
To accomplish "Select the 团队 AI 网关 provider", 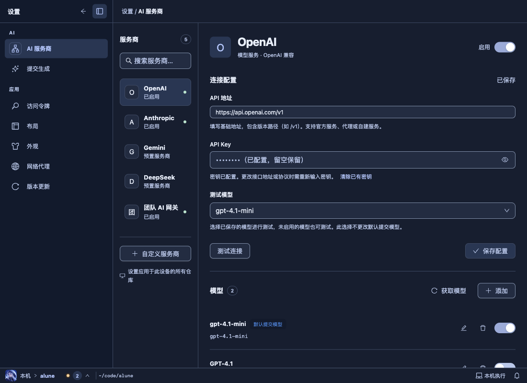I will (x=155, y=212).
